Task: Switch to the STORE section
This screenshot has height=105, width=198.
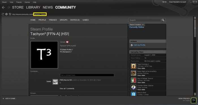Action: [18, 7]
